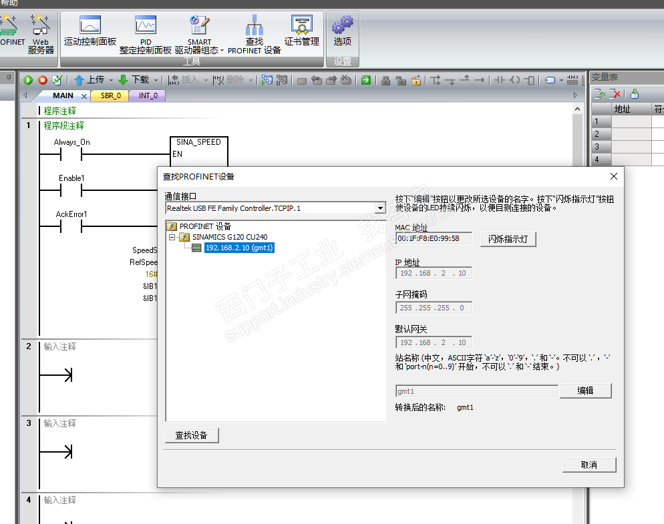
Task: Click the Download (下载) button
Action: pos(134,79)
